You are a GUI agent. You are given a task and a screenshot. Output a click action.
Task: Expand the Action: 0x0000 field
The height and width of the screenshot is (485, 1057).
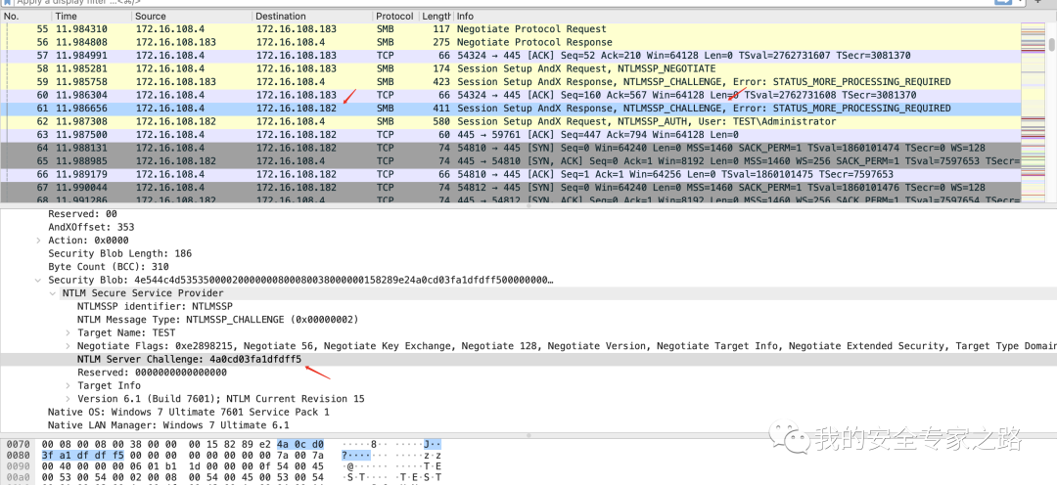click(x=38, y=241)
